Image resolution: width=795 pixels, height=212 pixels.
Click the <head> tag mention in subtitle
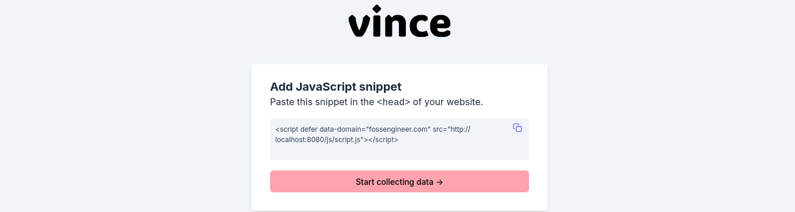[x=393, y=102]
